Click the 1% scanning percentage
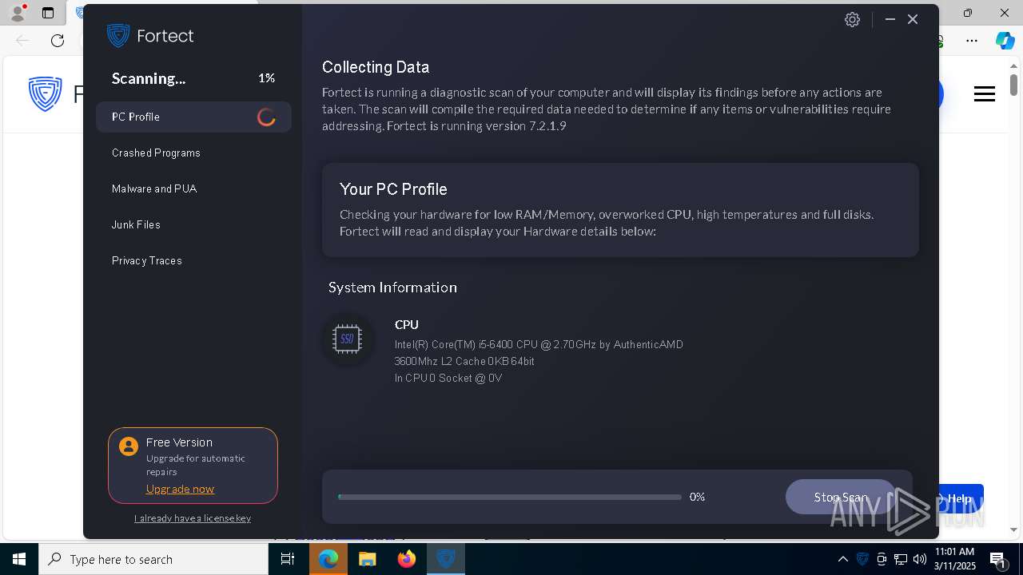The width and height of the screenshot is (1023, 575). (x=266, y=78)
